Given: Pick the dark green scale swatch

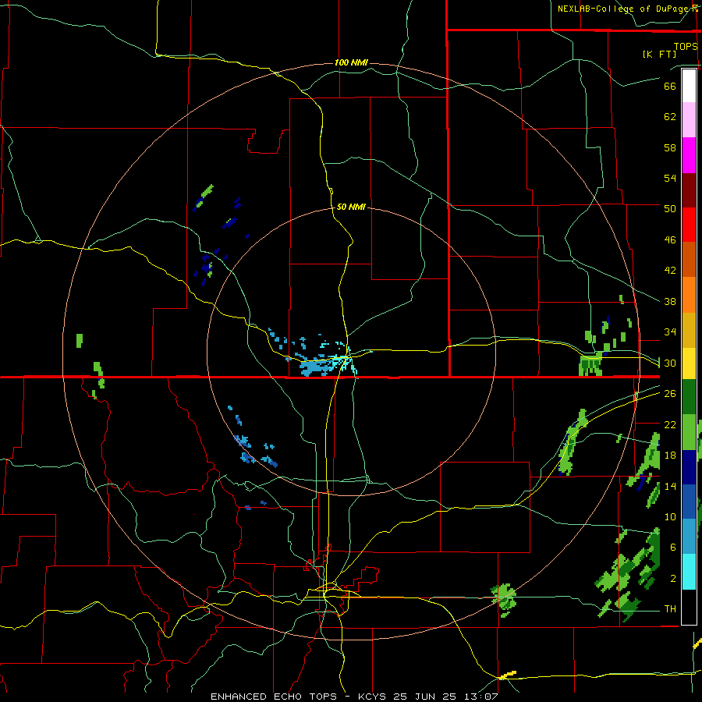Looking at the screenshot, I should point(689,397).
